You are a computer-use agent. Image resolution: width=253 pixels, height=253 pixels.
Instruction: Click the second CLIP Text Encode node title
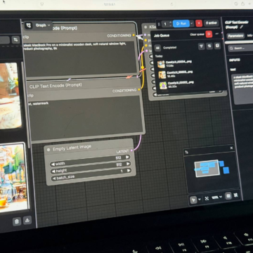click(x=56, y=86)
